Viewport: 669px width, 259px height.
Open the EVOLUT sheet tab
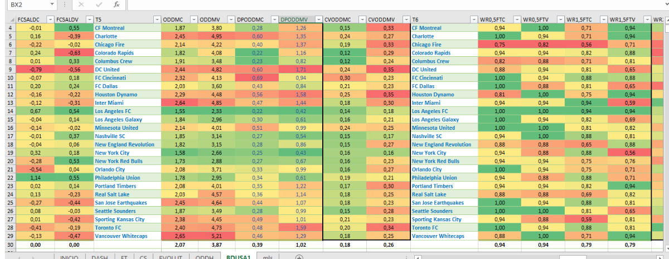pos(169,257)
